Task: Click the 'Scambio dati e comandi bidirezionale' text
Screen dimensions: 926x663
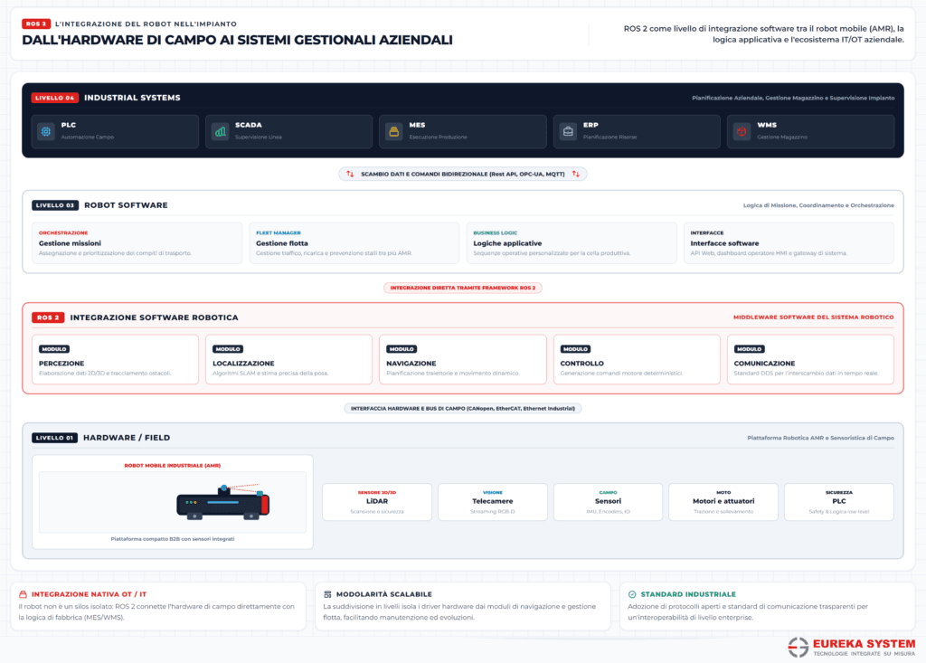Action: [463, 175]
